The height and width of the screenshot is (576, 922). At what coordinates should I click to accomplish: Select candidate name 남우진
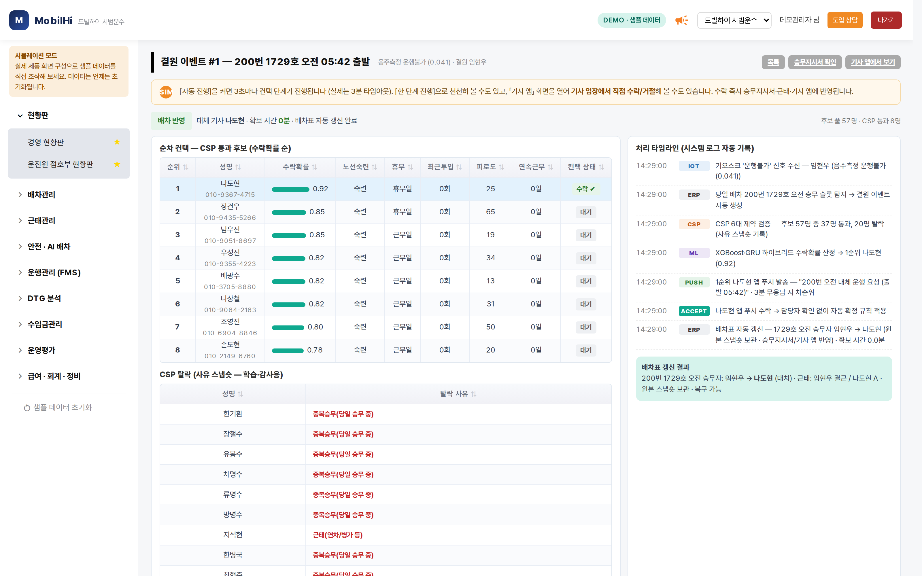230,229
